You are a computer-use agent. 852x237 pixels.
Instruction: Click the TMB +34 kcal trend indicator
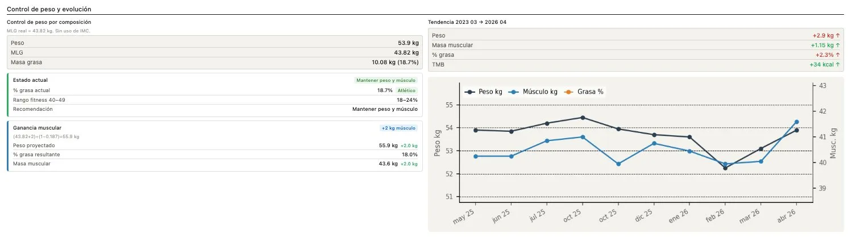(825, 65)
